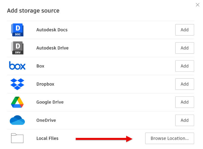Close the Add storage source dialog
The image size is (203, 149).
coord(197,5)
